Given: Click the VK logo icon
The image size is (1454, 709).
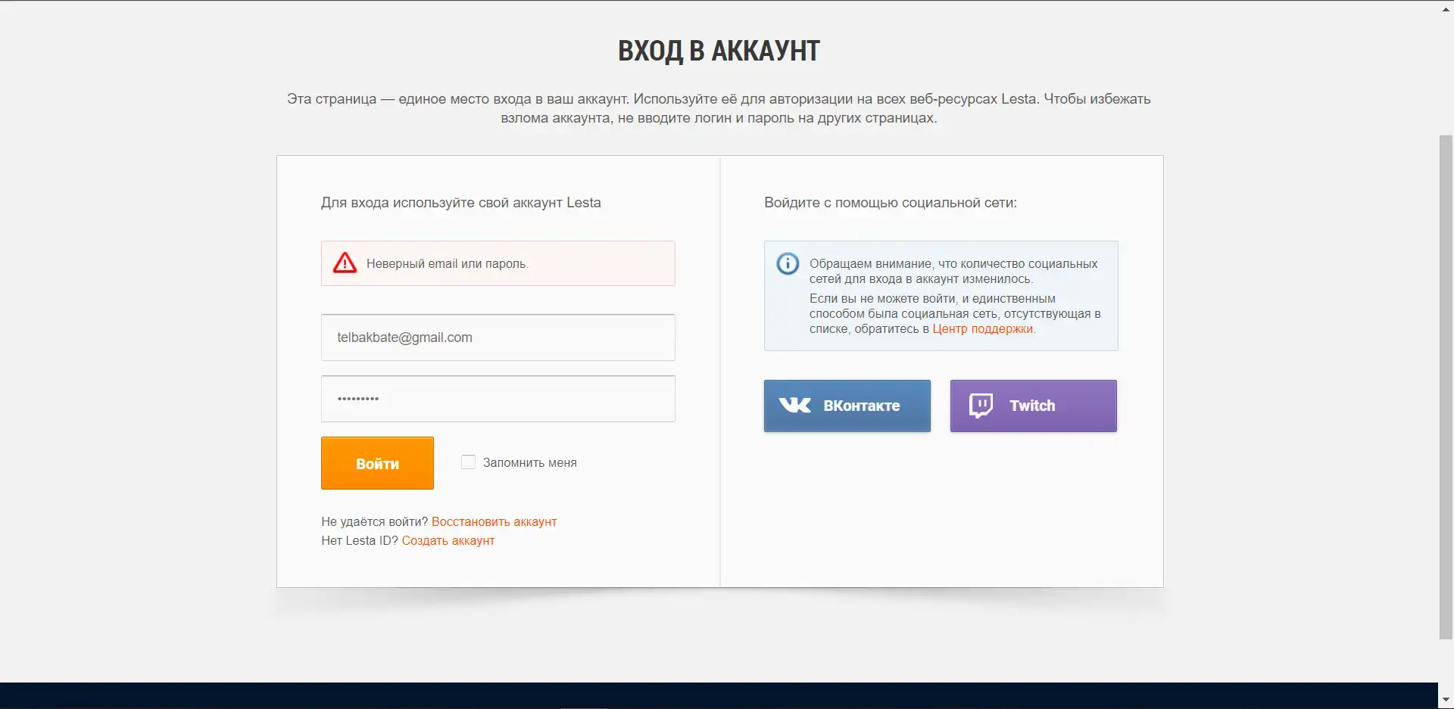Looking at the screenshot, I should click(x=795, y=406).
